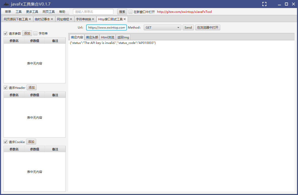The width and height of the screenshot is (298, 195).
Task: Open the 更多工具 menu
Action: click(32, 12)
